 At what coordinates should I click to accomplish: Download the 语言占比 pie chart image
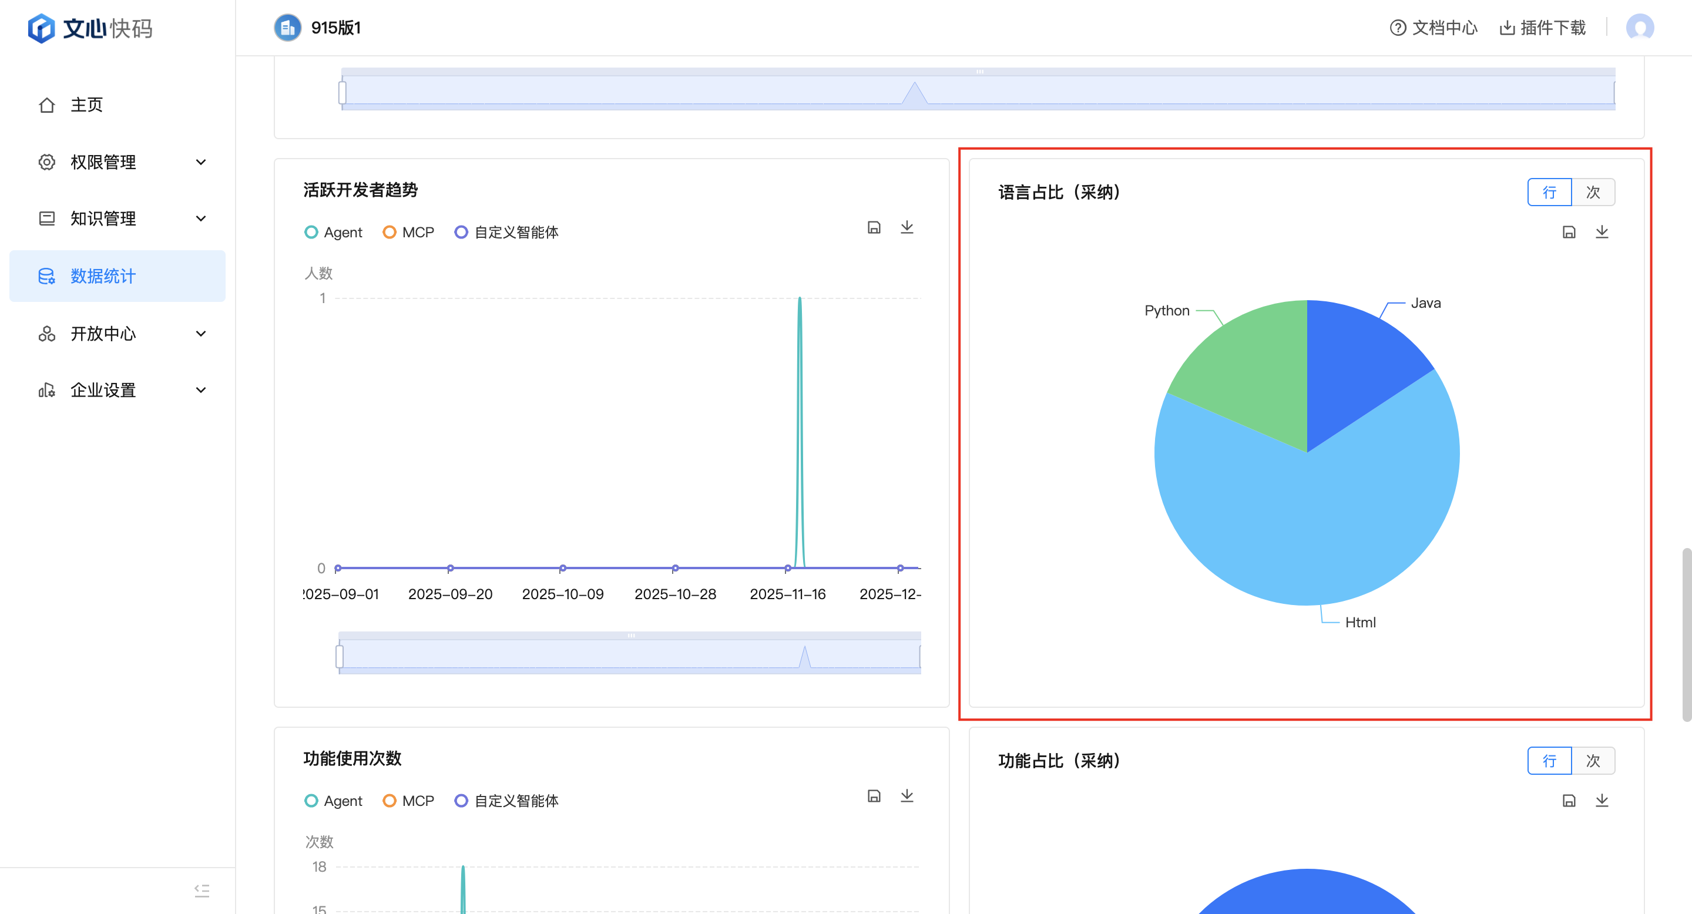(x=1602, y=232)
